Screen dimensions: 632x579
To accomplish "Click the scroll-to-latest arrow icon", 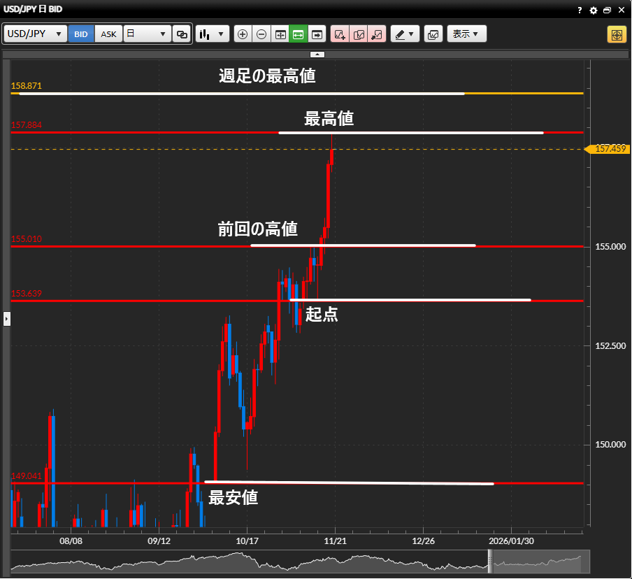I will tap(317, 34).
